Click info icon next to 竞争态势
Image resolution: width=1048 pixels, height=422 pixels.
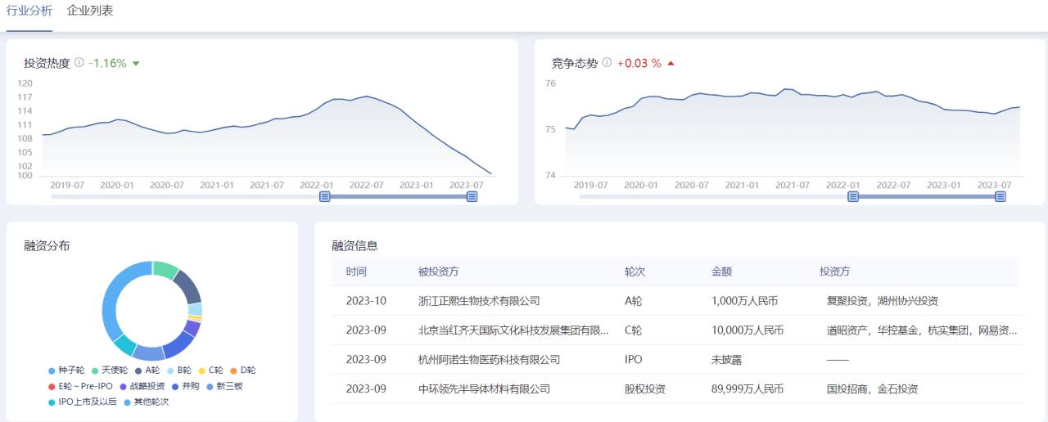607,63
